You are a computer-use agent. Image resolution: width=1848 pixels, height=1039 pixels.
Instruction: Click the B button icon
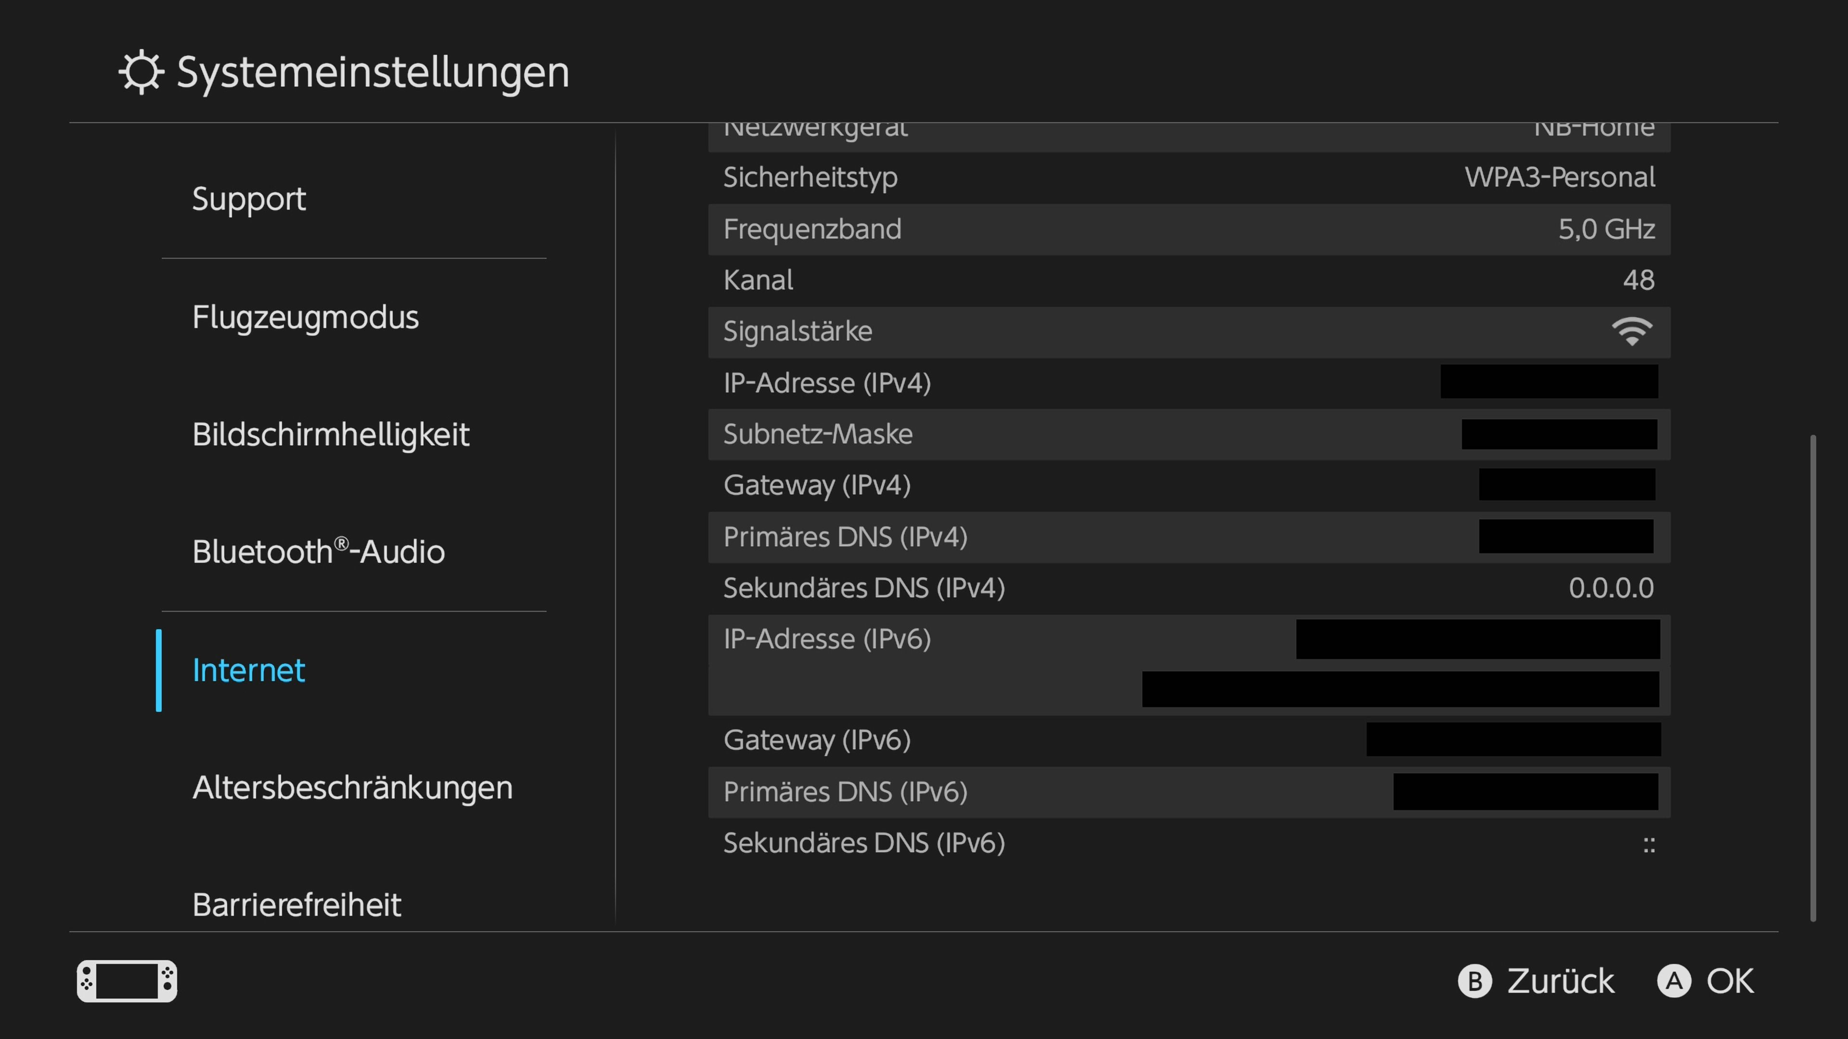[1475, 981]
